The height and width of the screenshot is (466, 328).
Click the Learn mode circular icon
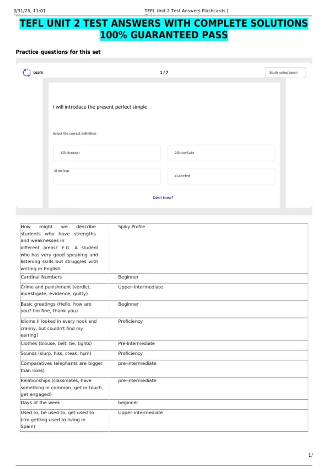(x=27, y=72)
